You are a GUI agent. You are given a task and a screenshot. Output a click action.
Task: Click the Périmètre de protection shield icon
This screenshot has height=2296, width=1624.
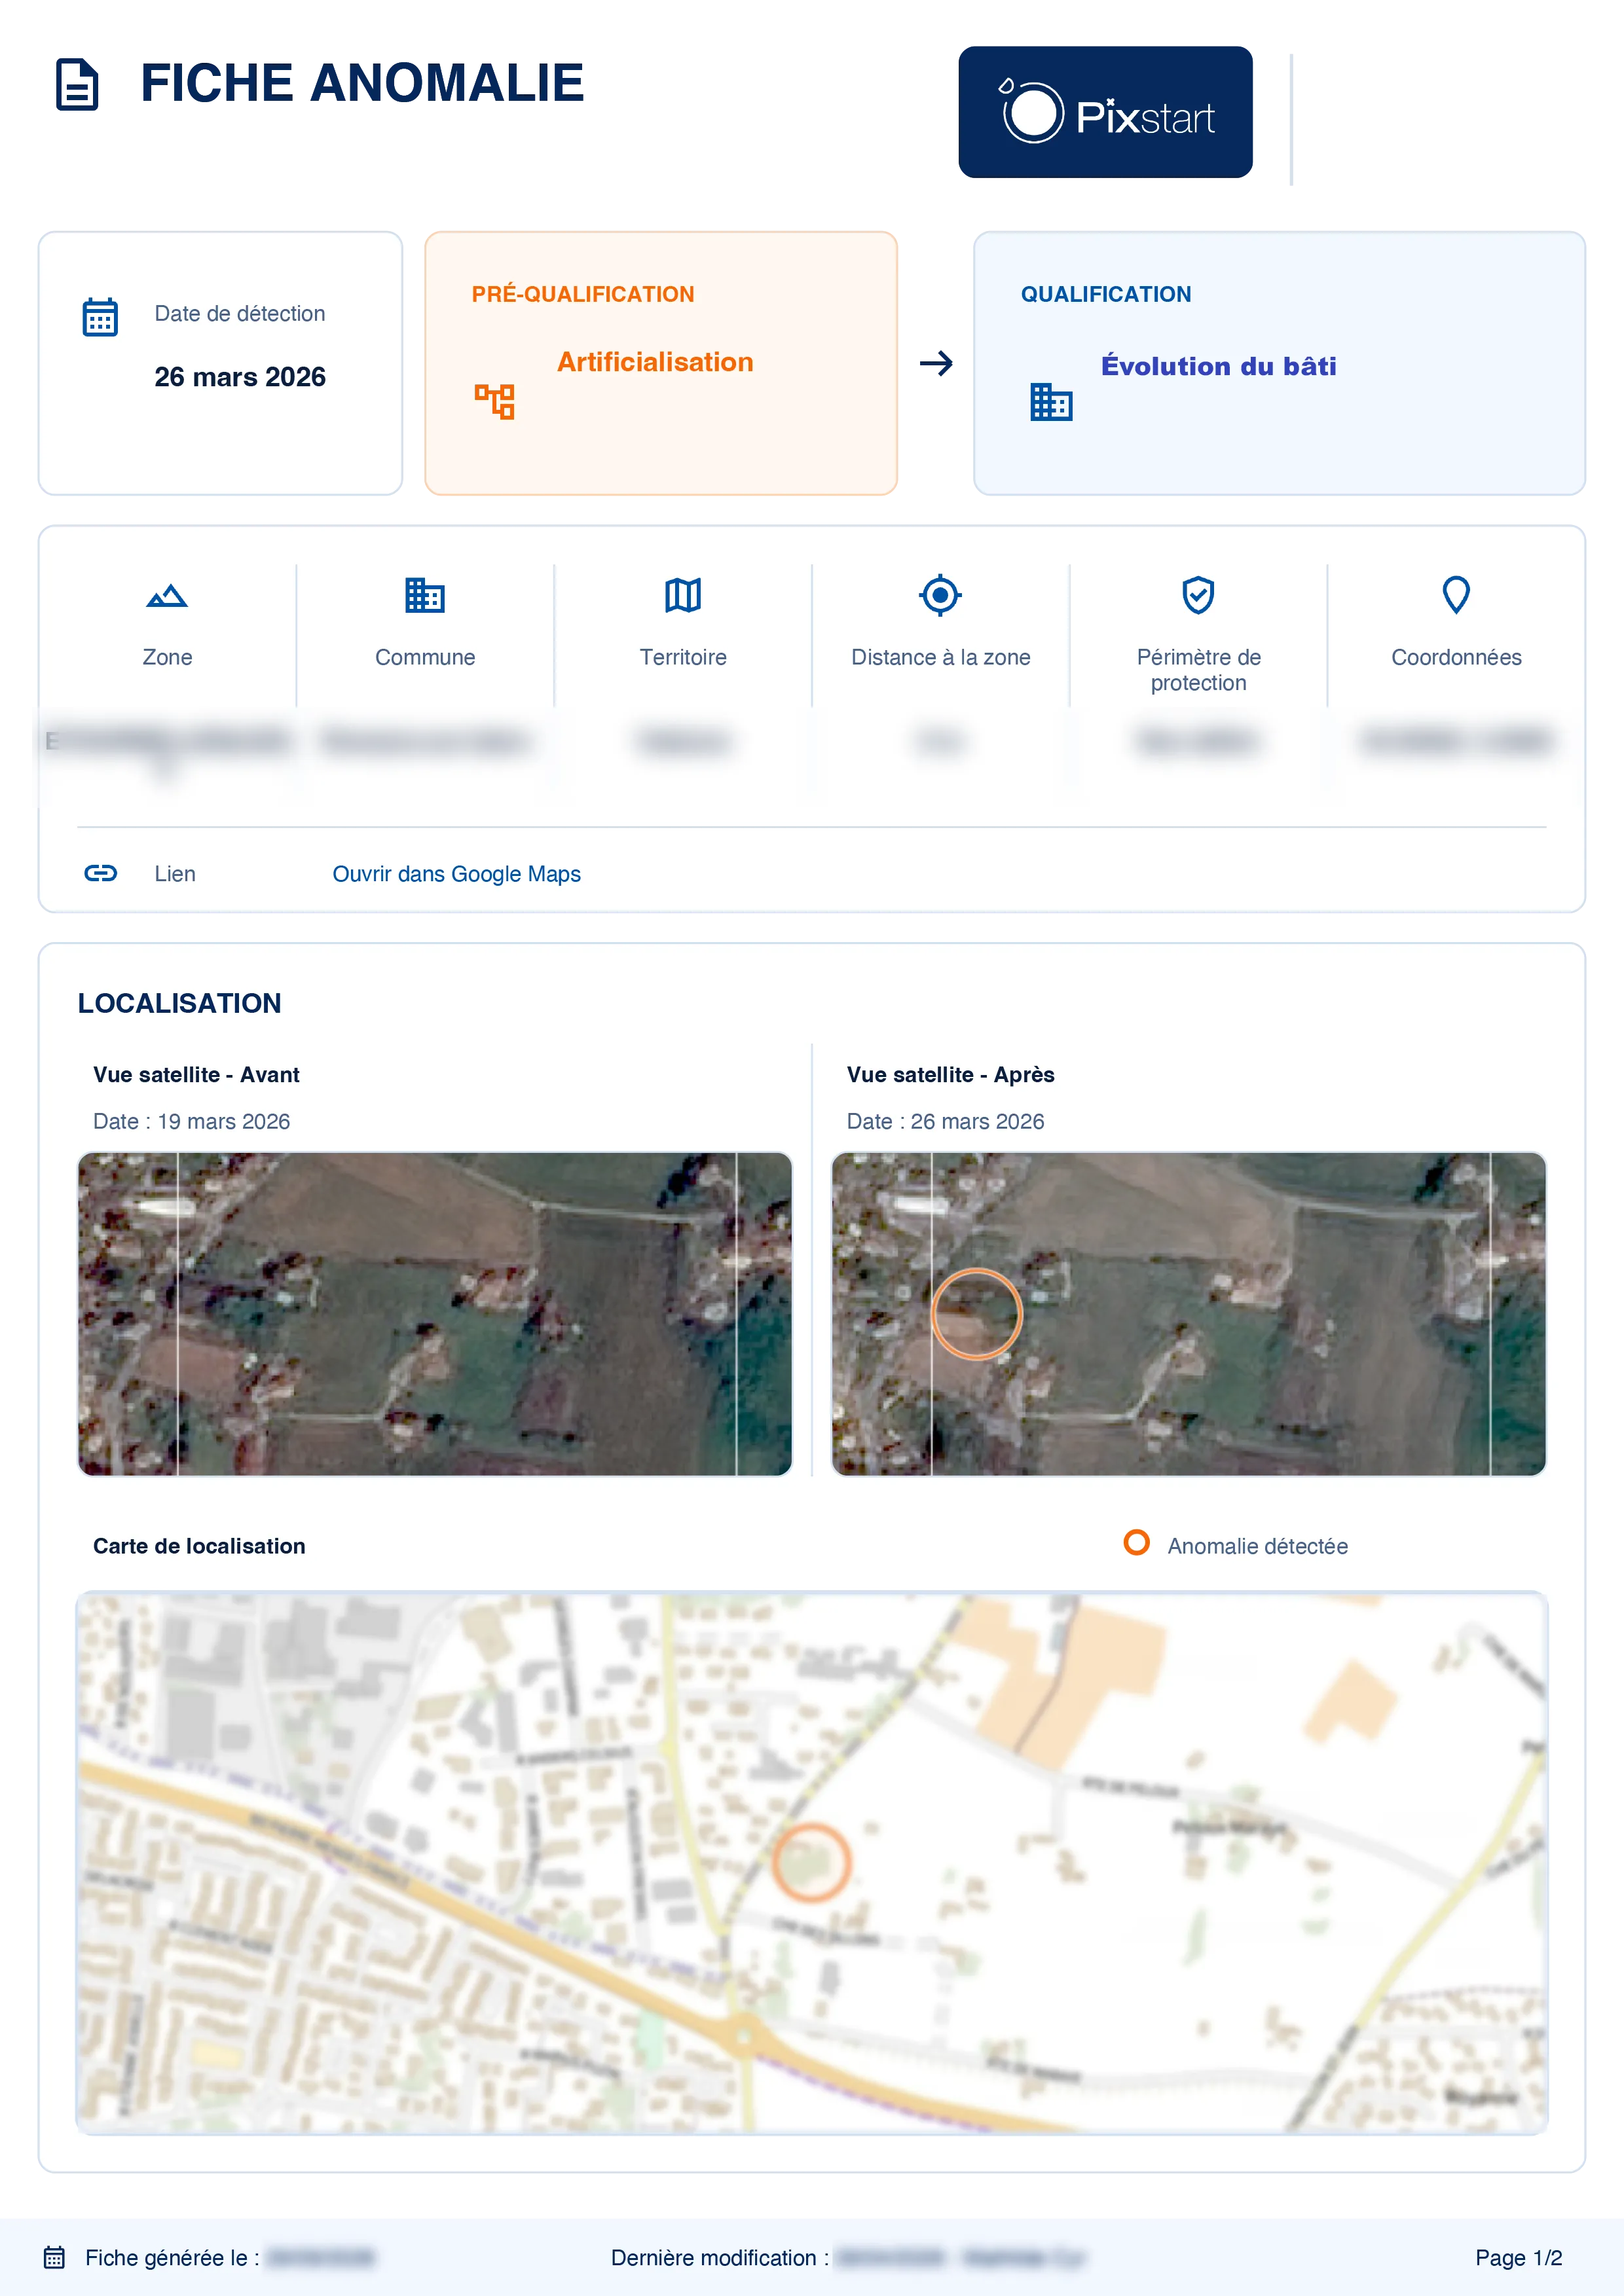(1198, 595)
